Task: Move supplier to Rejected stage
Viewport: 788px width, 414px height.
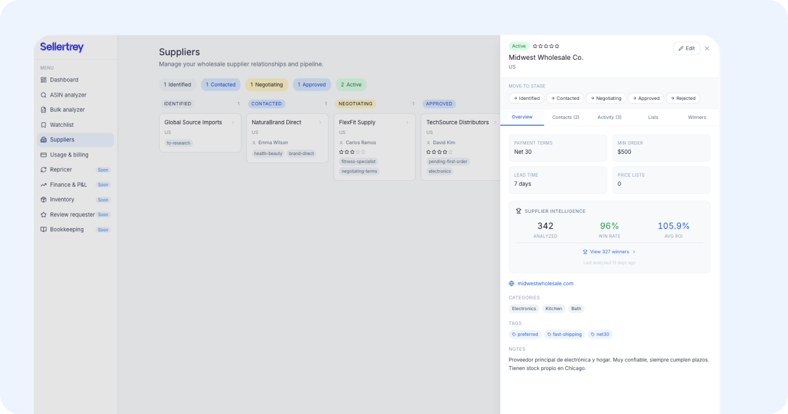Action: pyautogui.click(x=683, y=98)
